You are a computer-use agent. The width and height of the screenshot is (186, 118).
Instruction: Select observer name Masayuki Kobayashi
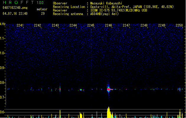pyautogui.click(x=106, y=3)
